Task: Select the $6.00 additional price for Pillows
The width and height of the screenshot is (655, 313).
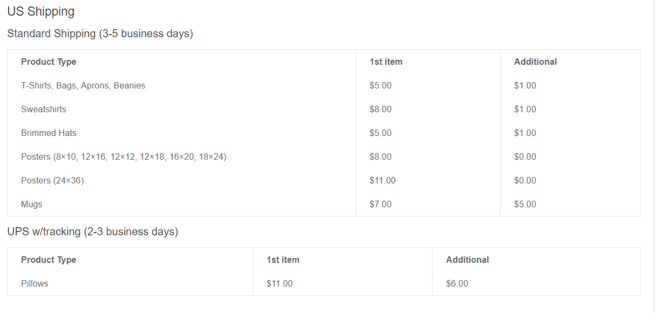Action: pos(457,283)
